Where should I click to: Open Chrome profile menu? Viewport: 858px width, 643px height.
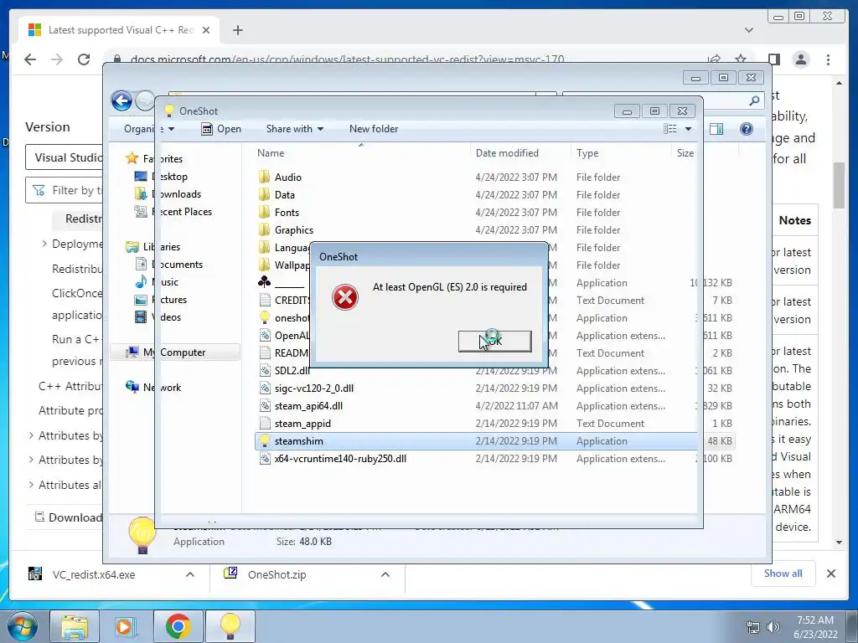tap(801, 59)
